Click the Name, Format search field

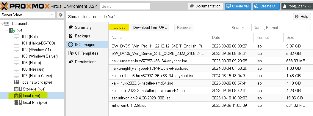[281, 28]
